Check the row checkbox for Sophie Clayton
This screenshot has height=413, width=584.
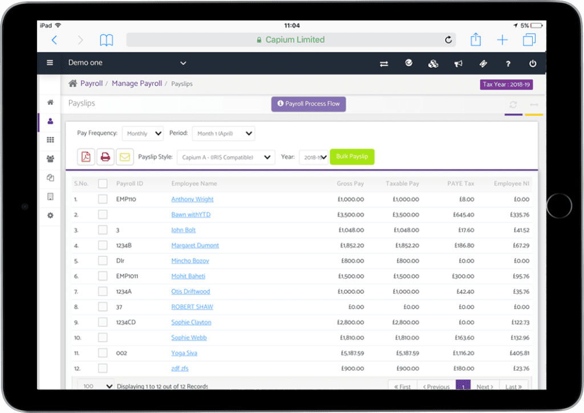click(x=103, y=322)
